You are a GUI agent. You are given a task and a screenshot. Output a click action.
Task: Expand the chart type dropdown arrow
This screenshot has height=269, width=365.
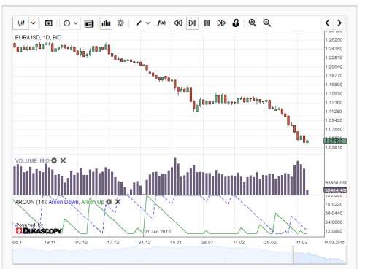point(34,23)
